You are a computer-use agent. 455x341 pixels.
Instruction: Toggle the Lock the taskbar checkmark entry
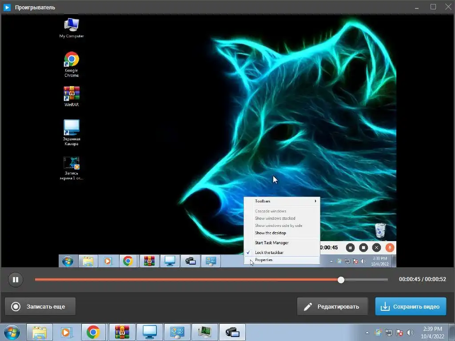282,253
